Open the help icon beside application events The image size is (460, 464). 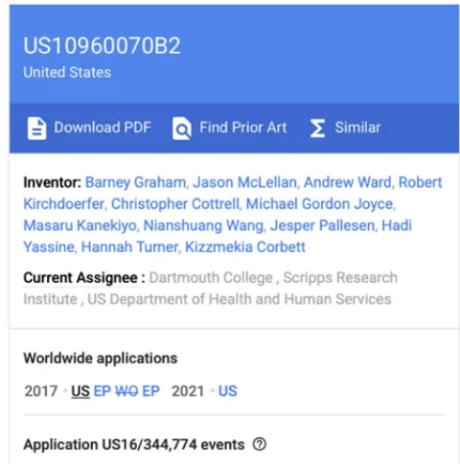click(x=260, y=444)
